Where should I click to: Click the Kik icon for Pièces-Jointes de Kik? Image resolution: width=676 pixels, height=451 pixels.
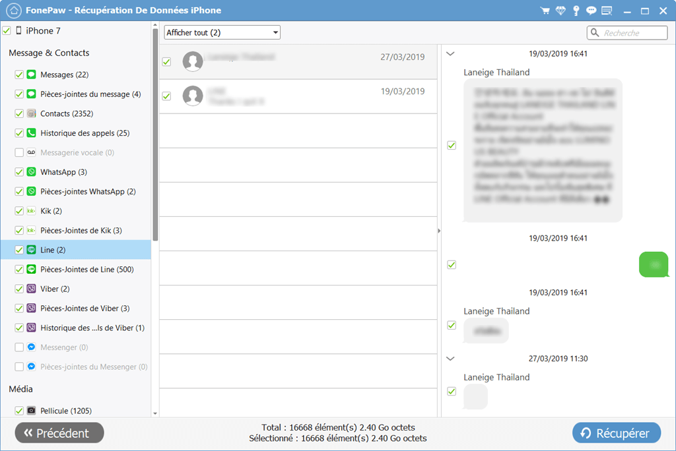click(x=32, y=230)
